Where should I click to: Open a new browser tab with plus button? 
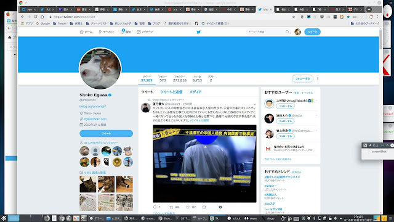[x=369, y=9]
